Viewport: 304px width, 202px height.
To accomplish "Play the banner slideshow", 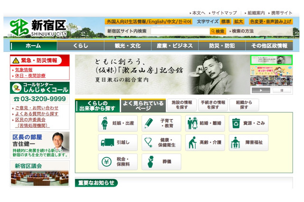I will coord(261,90).
